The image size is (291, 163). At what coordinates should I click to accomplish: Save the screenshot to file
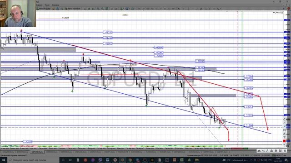tap(280, 151)
